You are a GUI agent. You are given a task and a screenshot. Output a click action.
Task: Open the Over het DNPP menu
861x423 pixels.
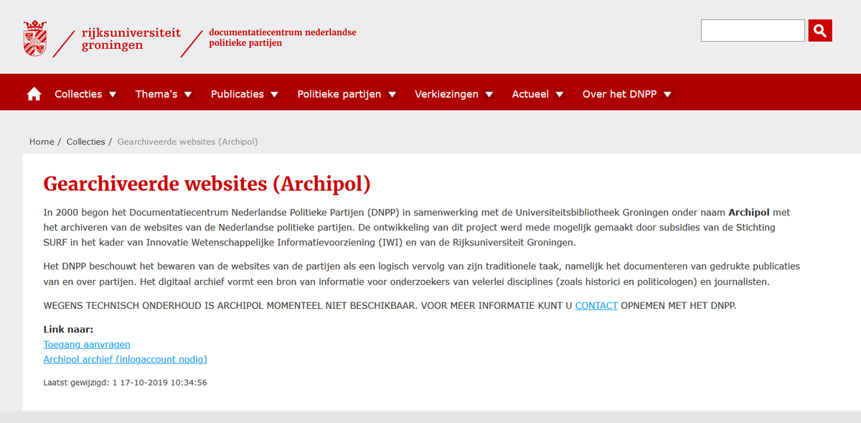(619, 94)
